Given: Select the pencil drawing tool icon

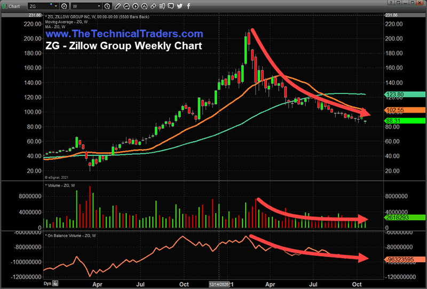Looking at the screenshot, I should (x=117, y=6).
